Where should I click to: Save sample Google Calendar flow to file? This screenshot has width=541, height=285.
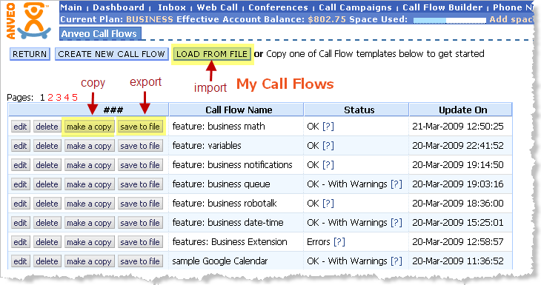tap(140, 261)
